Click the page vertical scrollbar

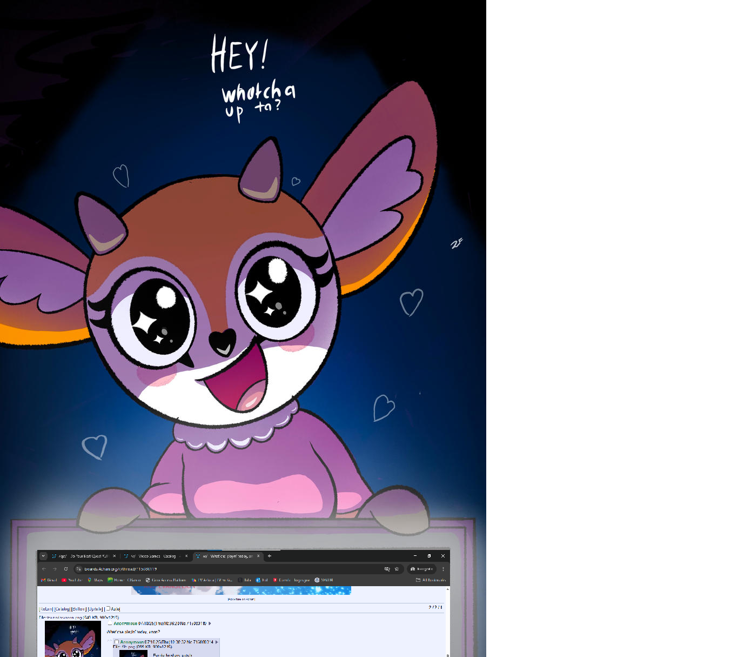(448, 621)
